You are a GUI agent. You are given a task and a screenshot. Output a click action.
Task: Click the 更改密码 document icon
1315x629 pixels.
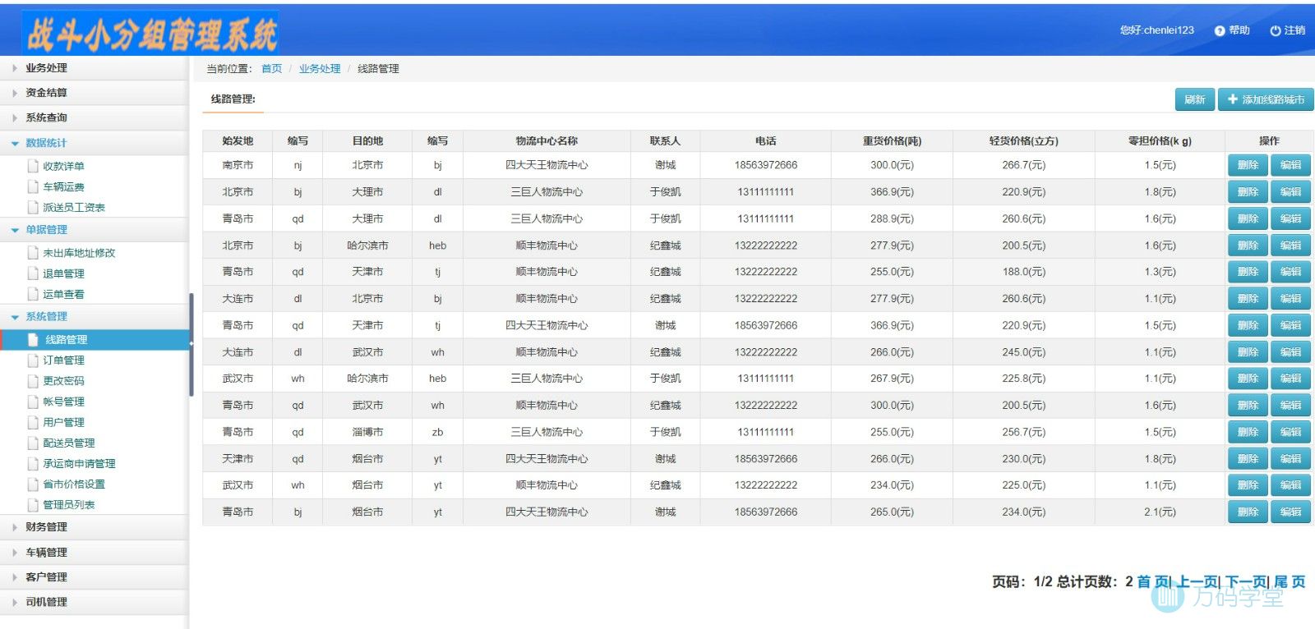coord(34,380)
